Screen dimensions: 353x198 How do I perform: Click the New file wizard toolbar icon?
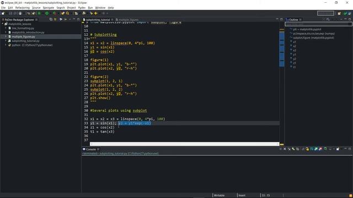tap(3, 13)
